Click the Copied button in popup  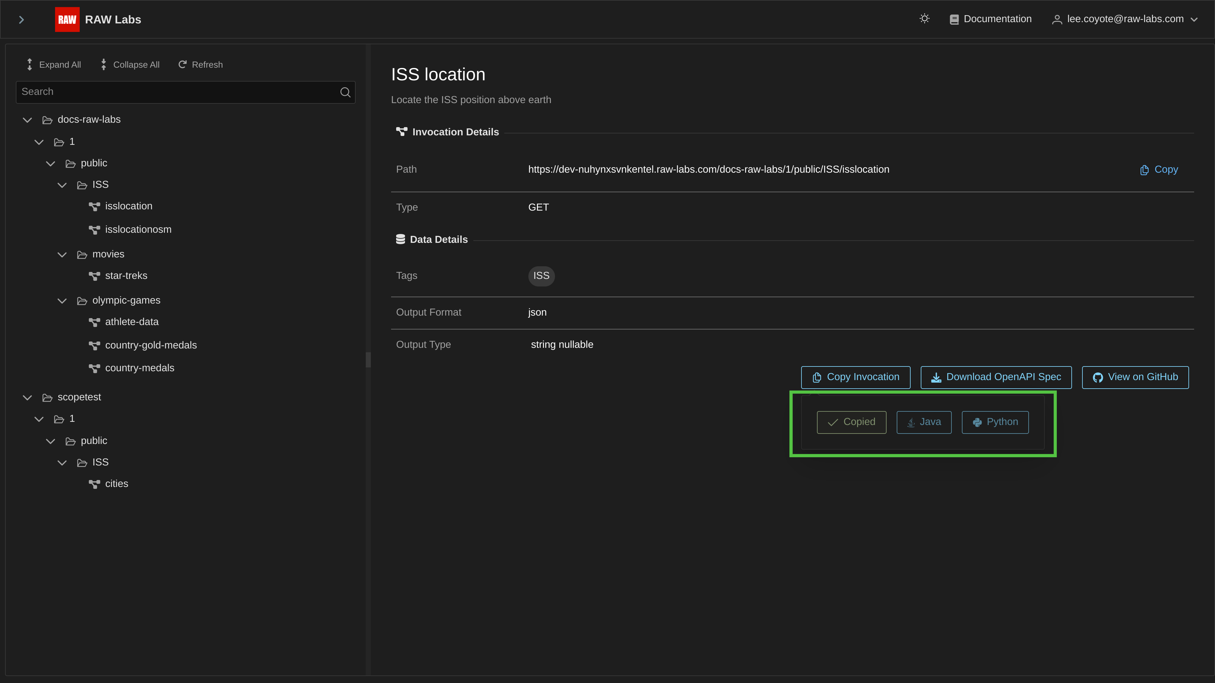pos(851,422)
